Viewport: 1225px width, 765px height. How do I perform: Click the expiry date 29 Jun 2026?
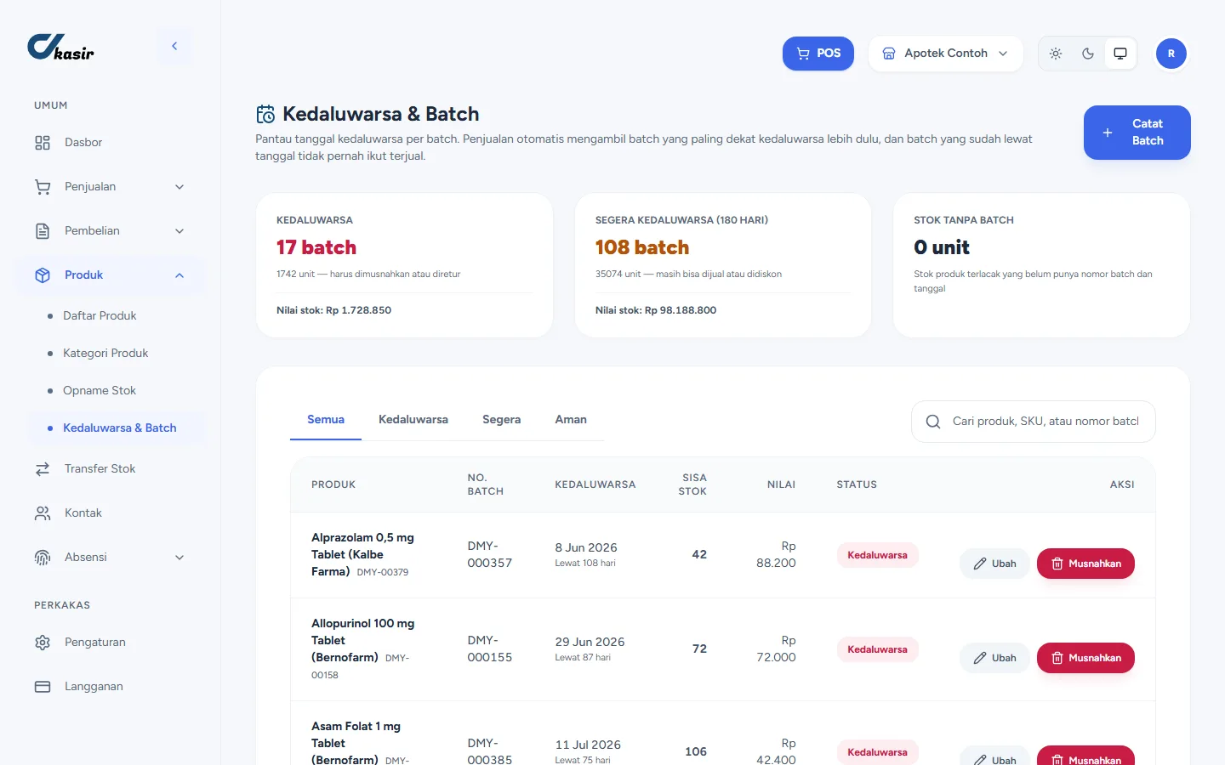pyautogui.click(x=590, y=642)
